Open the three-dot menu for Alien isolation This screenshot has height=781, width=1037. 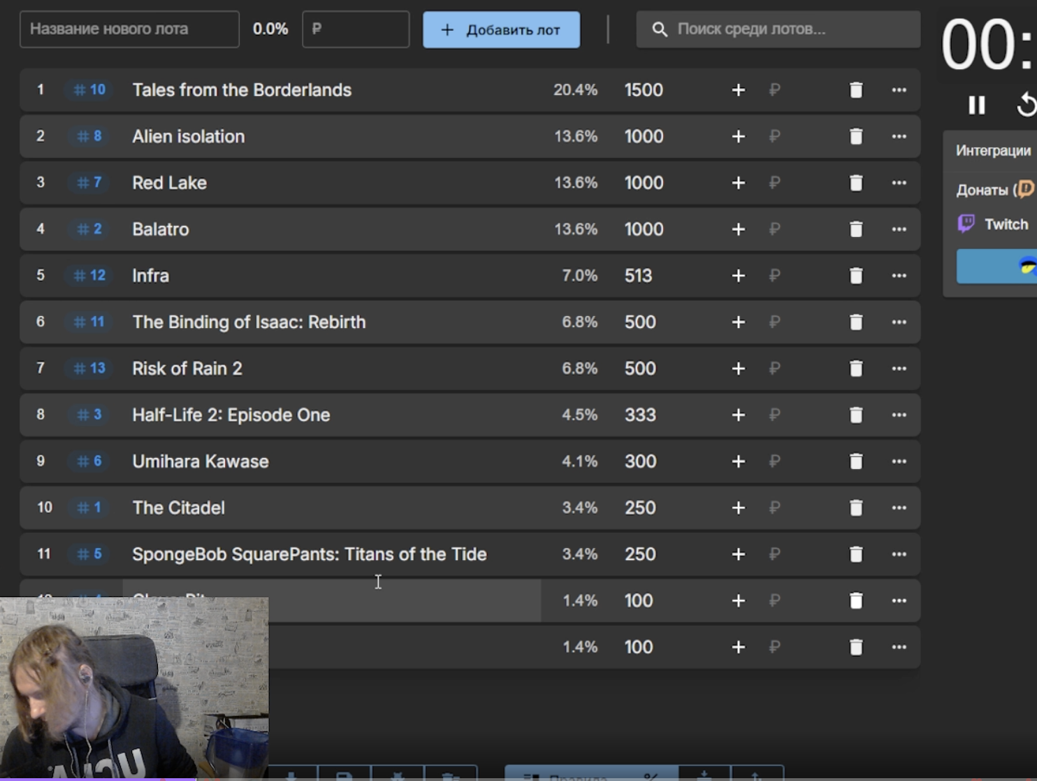click(x=899, y=136)
